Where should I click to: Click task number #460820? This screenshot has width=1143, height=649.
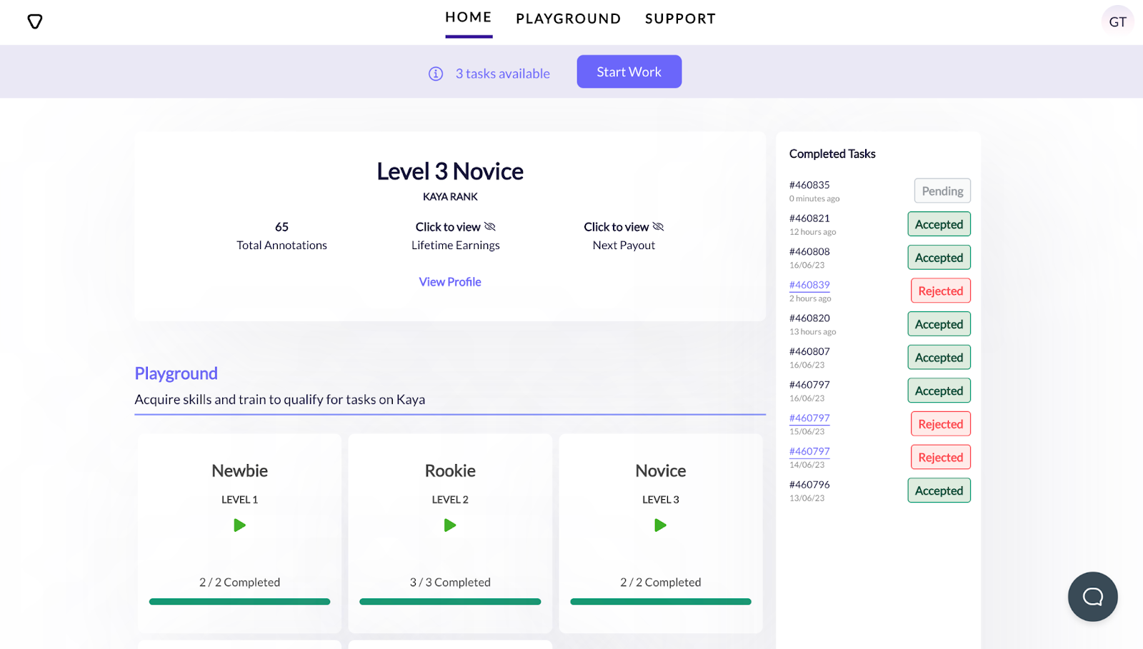click(809, 318)
